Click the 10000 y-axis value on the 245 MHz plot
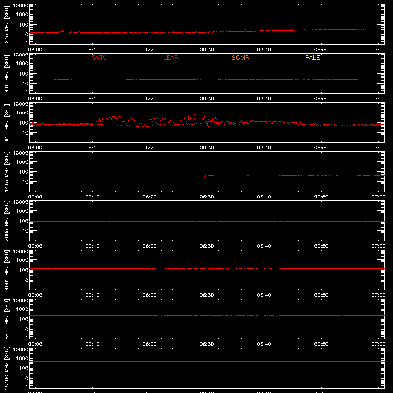The height and width of the screenshot is (393, 393). [21, 6]
